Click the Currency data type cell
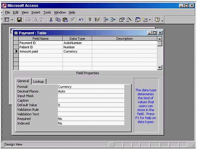Image resolution: width=197 pixels, height=149 pixels. (77, 52)
